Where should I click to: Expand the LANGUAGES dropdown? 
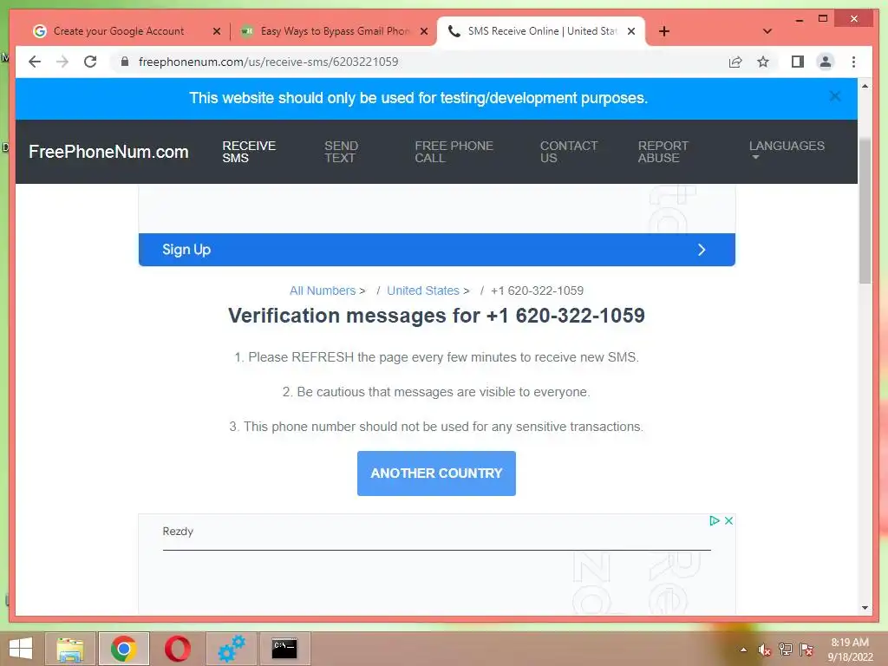coord(787,149)
